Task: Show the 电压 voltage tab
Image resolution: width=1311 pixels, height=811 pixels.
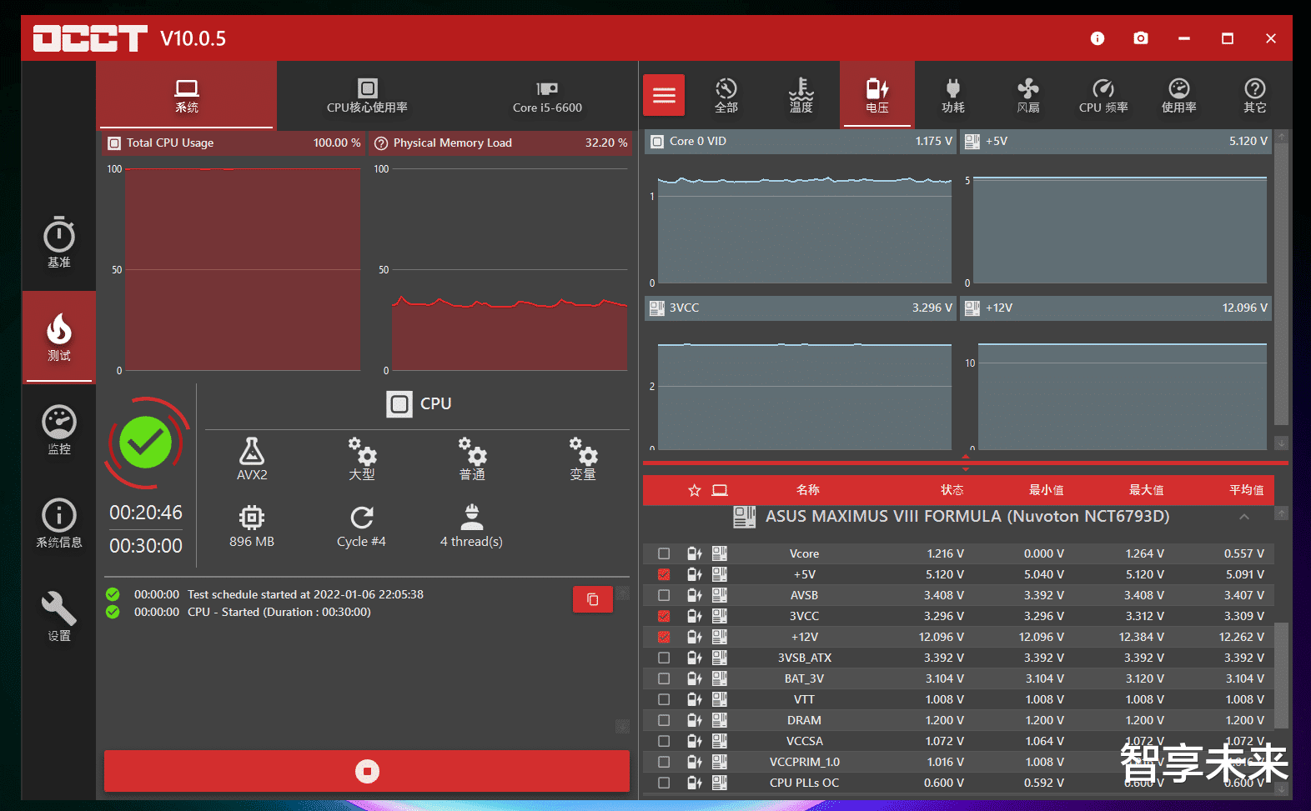Action: pyautogui.click(x=877, y=95)
